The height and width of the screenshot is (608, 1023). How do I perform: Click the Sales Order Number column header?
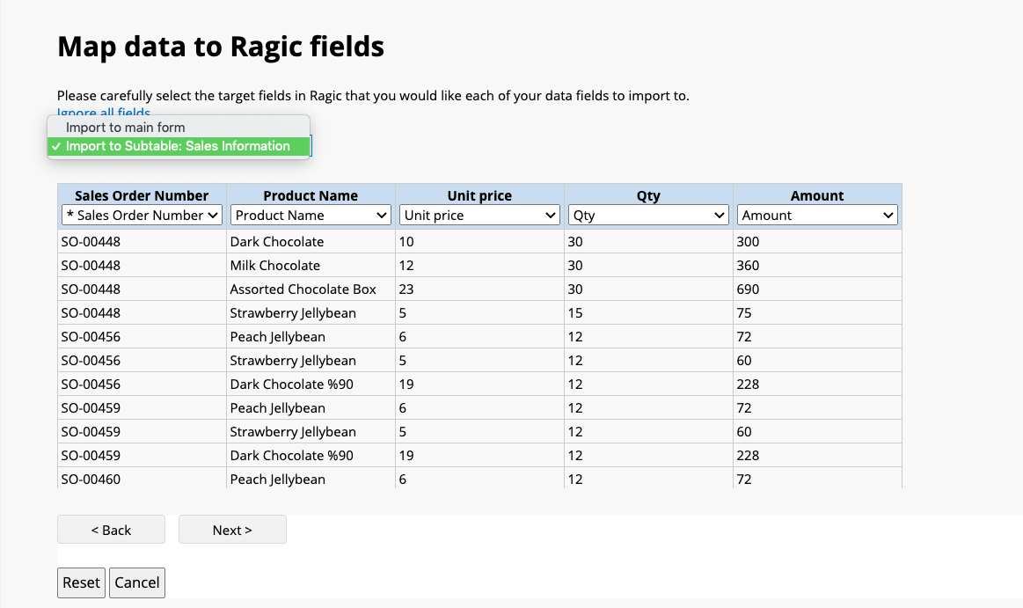(142, 195)
